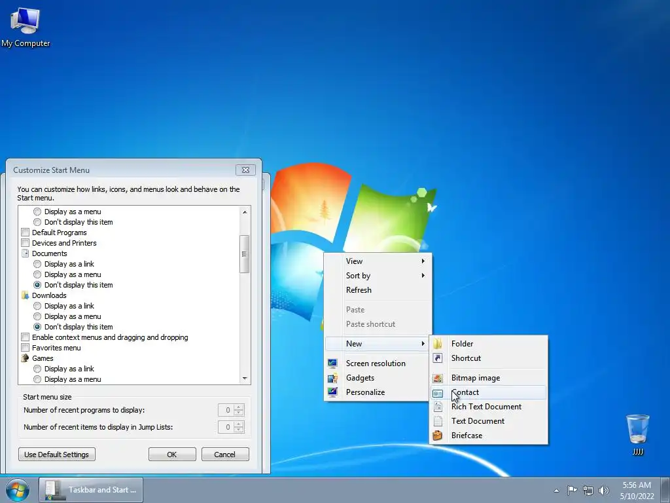This screenshot has height=503, width=670.
Task: Click the Action Center flag tray icon
Action: coord(572,490)
